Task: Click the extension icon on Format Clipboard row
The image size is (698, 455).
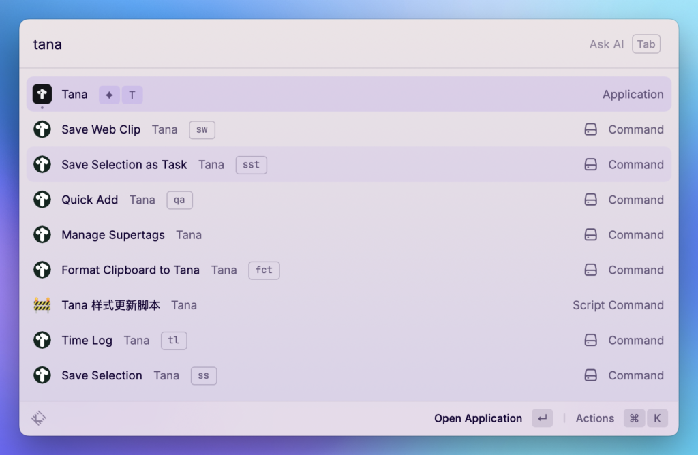Action: click(591, 270)
